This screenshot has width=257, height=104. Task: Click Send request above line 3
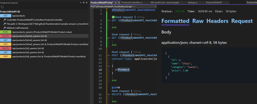[124, 17]
